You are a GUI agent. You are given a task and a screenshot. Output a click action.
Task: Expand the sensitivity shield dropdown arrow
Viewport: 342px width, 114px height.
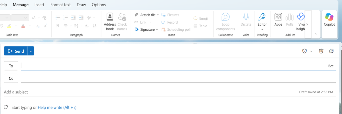(x=311, y=51)
